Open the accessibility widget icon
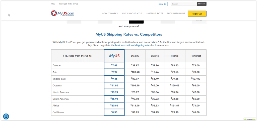Screen dimensions: 257x121 (x=6, y=116)
